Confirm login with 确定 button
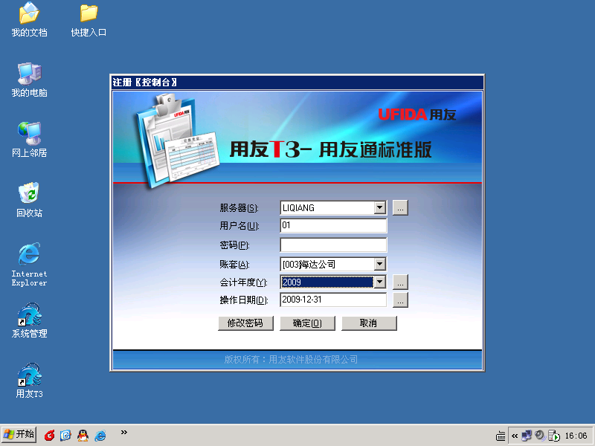Image resolution: width=595 pixels, height=446 pixels. 307,323
